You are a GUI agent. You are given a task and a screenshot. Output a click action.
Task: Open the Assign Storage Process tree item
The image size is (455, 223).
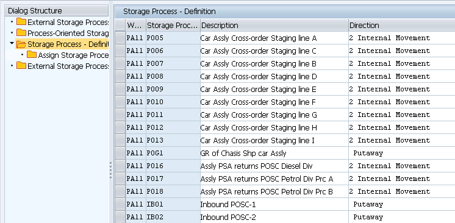pos(73,55)
